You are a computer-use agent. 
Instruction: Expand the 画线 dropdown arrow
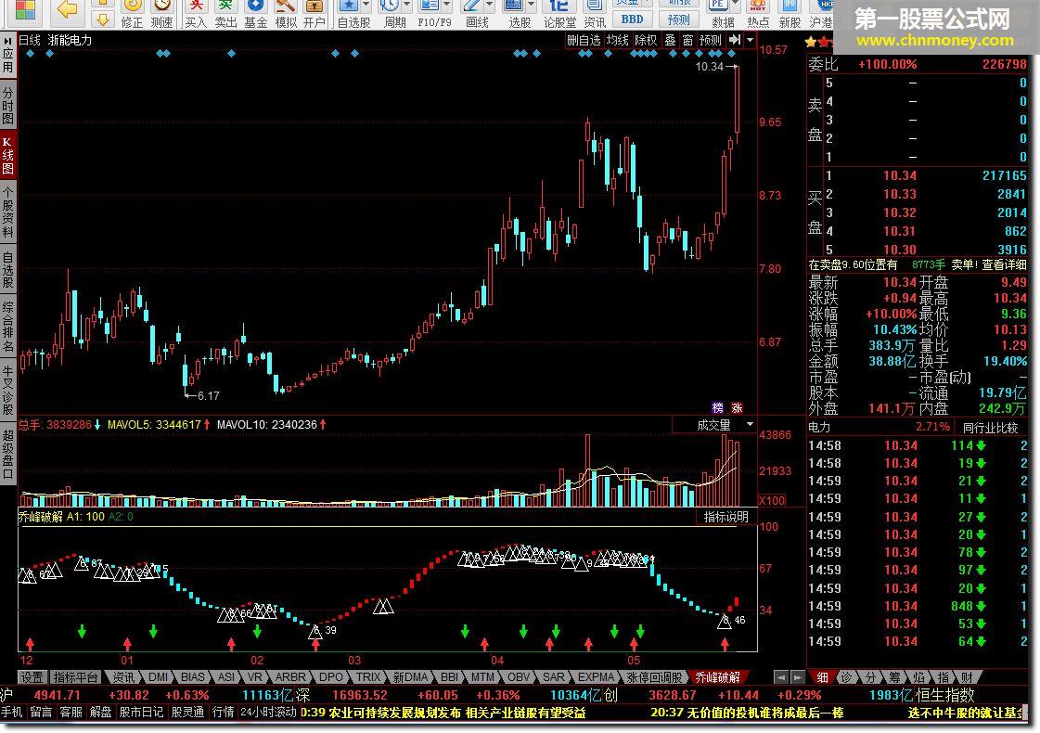490,6
